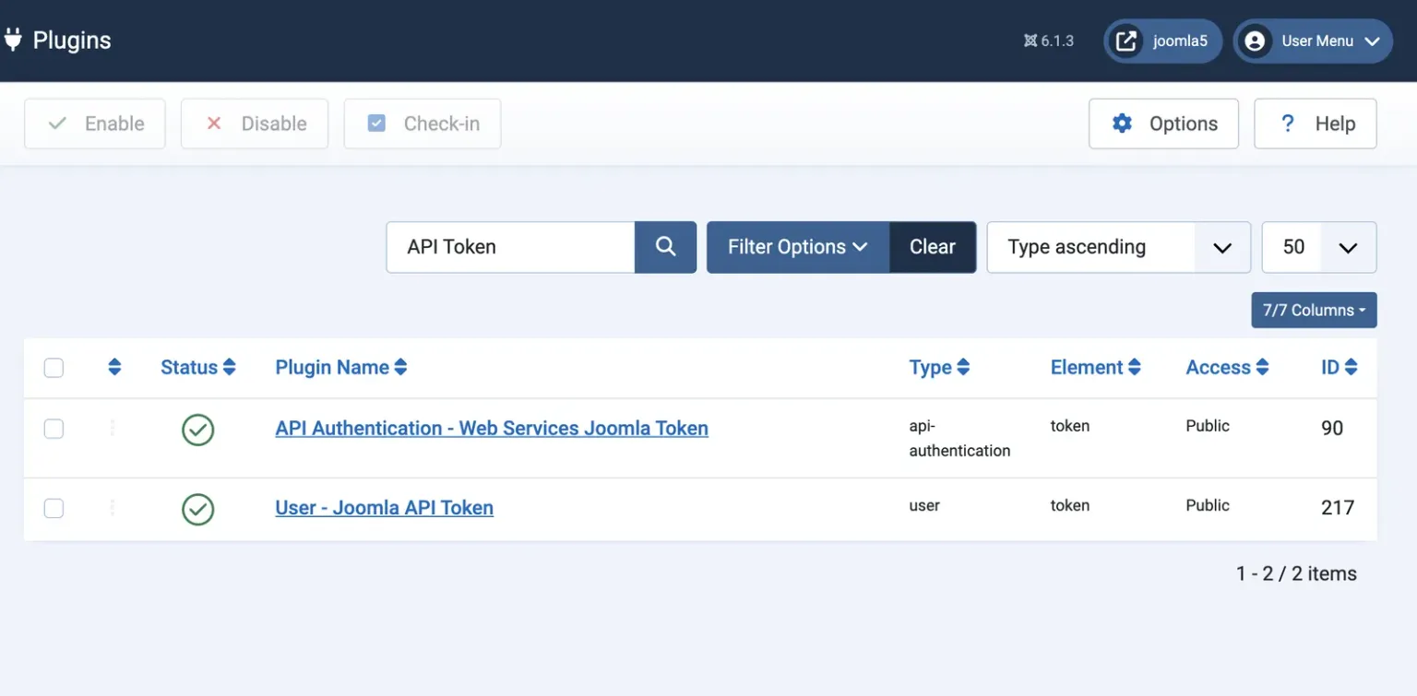The height and width of the screenshot is (696, 1417).
Task: Sort table by Status column
Action: (198, 367)
